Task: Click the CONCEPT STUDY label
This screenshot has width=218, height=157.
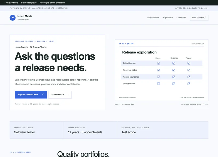Action: 198,44
